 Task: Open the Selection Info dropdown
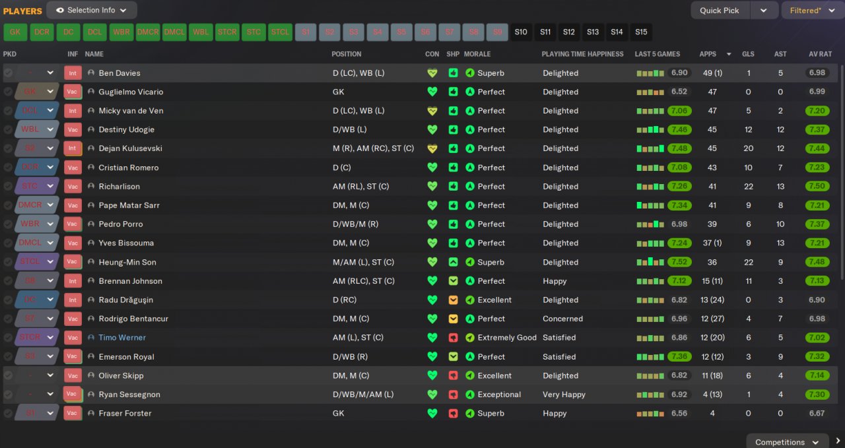tap(92, 10)
